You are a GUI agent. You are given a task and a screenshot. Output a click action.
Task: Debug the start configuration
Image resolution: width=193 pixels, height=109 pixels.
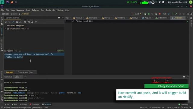tap(149, 14)
